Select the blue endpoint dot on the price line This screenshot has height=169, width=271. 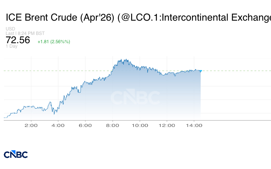pyautogui.click(x=201, y=71)
